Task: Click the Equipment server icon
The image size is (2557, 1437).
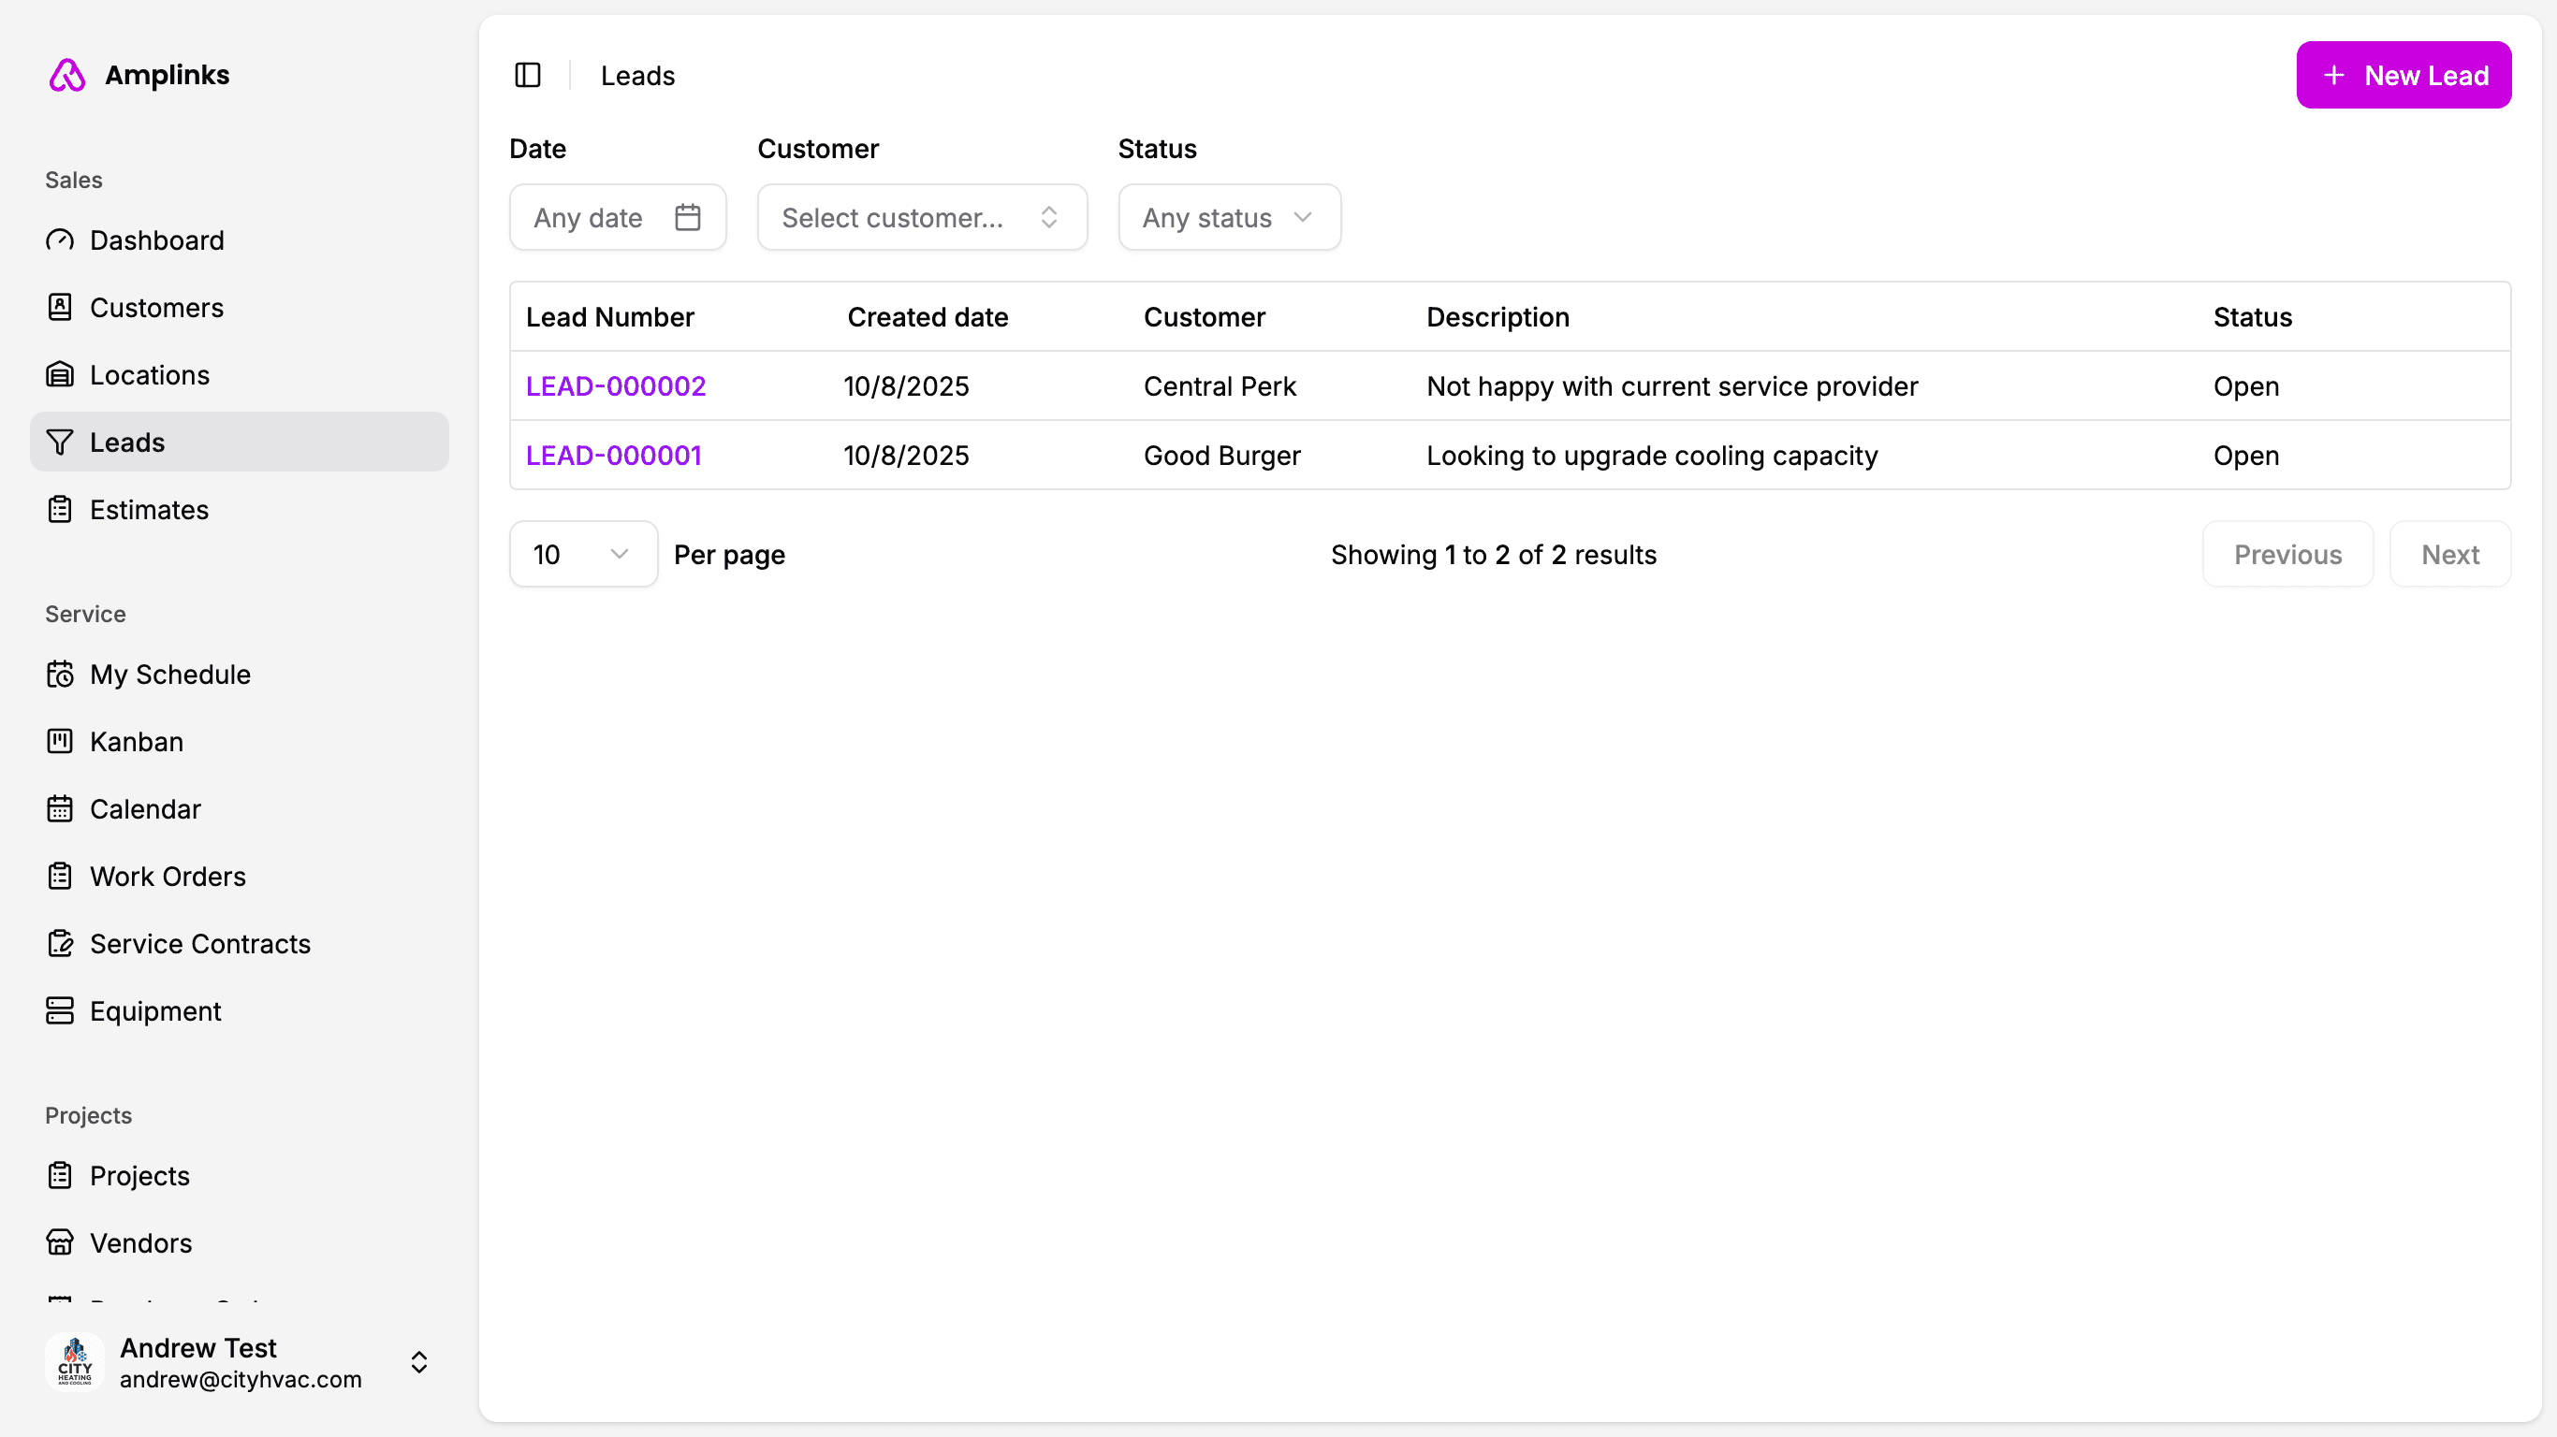Action: click(60, 1010)
